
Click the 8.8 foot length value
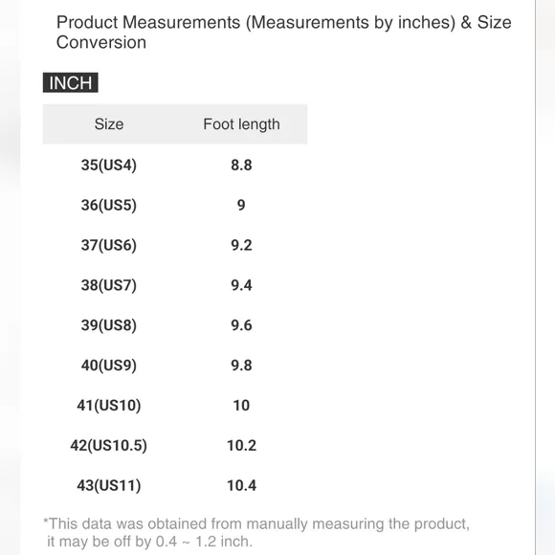point(241,165)
